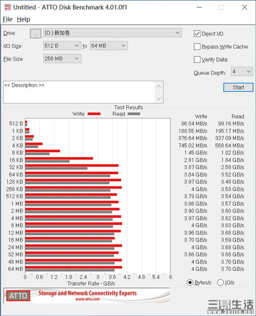The height and width of the screenshot is (316, 256).
Task: Click the ATTO app icon in title bar
Action: pos(8,7)
